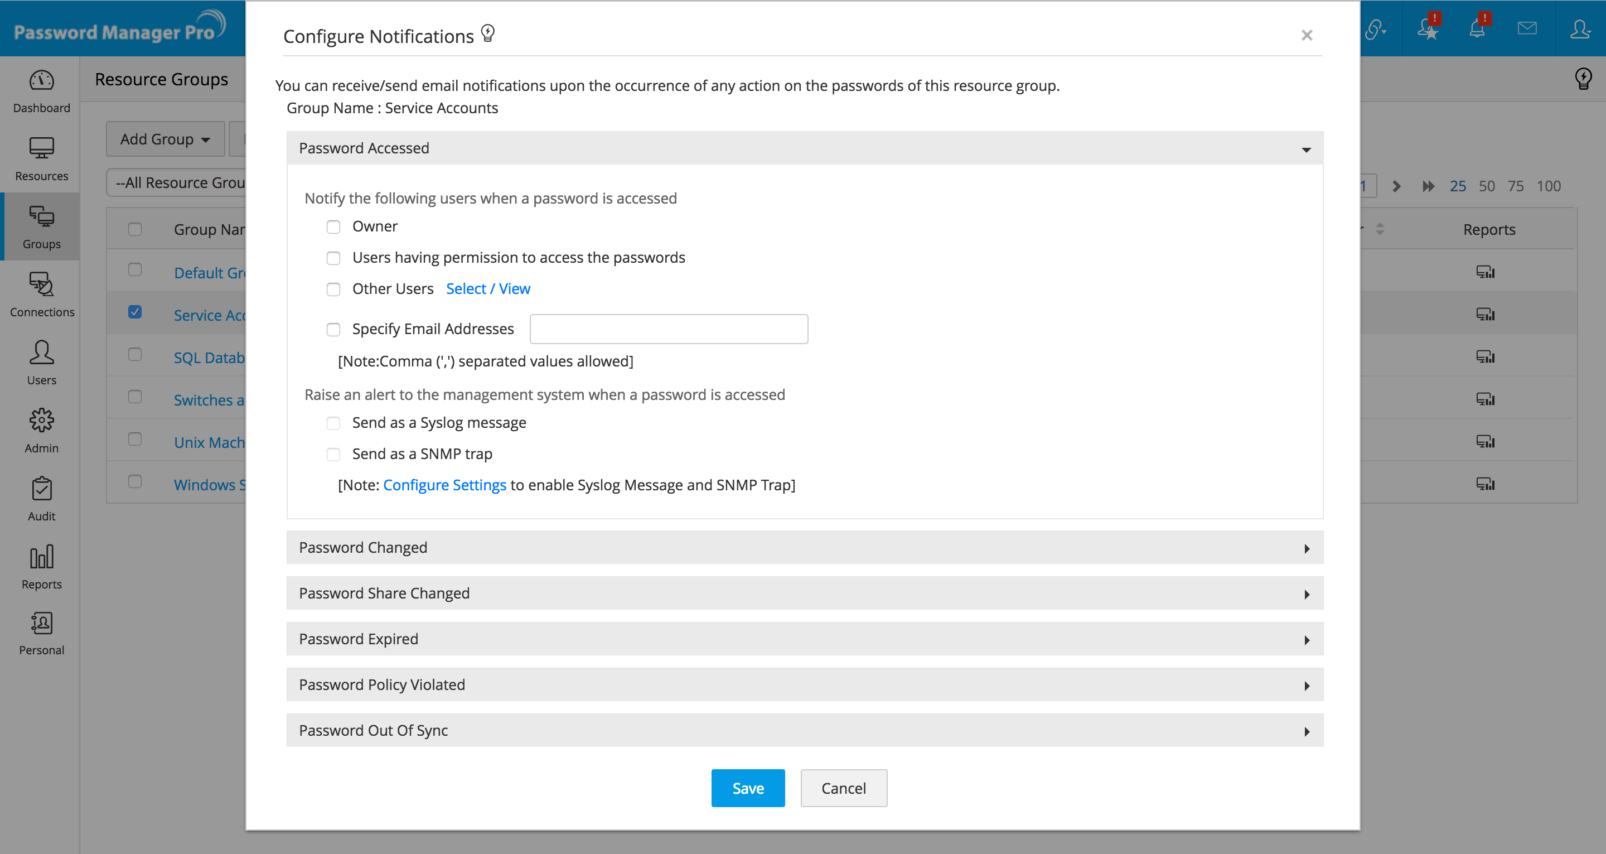Tick the Specify Email Addresses checkbox

pos(333,329)
